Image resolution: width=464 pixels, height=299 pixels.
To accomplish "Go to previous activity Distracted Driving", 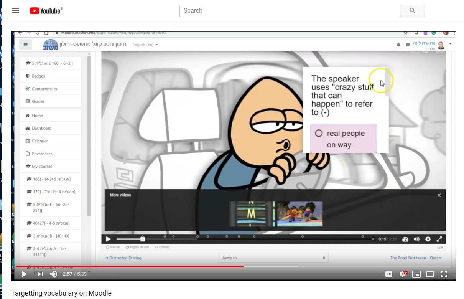I will [x=123, y=258].
